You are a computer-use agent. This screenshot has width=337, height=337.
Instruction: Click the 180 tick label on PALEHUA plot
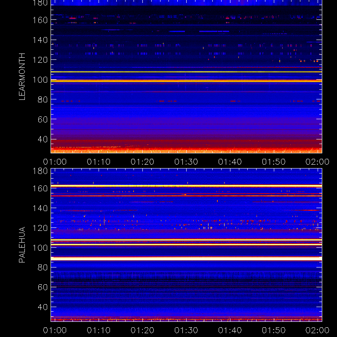pos(40,171)
